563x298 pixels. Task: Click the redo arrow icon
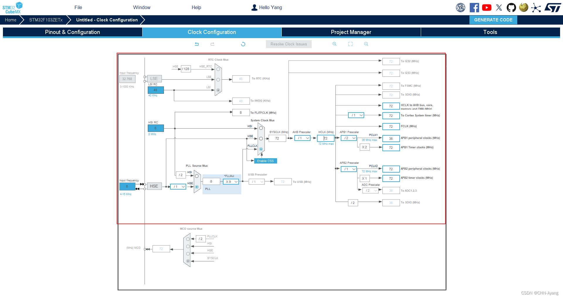click(213, 44)
